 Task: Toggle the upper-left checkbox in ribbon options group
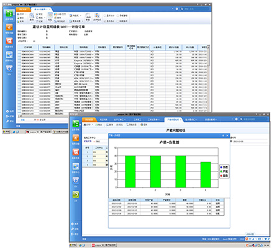tap(105, 16)
